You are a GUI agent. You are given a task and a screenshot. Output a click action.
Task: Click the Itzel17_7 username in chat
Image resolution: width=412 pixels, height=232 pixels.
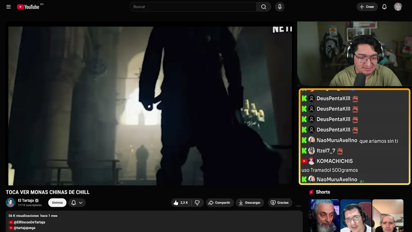[326, 151]
